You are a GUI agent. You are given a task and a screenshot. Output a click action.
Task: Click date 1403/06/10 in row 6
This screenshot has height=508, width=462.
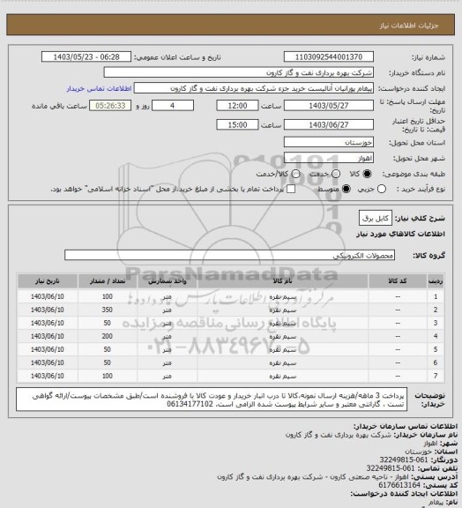coord(48,362)
